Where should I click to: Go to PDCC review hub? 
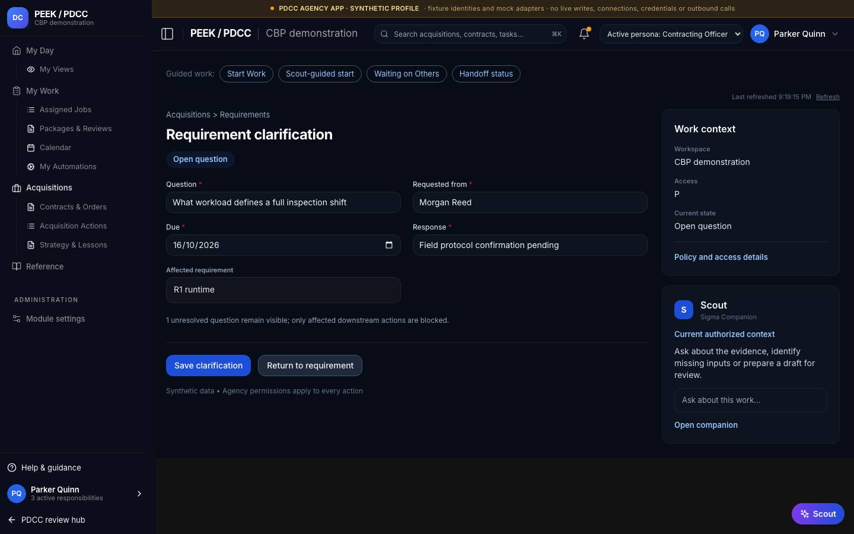[53, 520]
